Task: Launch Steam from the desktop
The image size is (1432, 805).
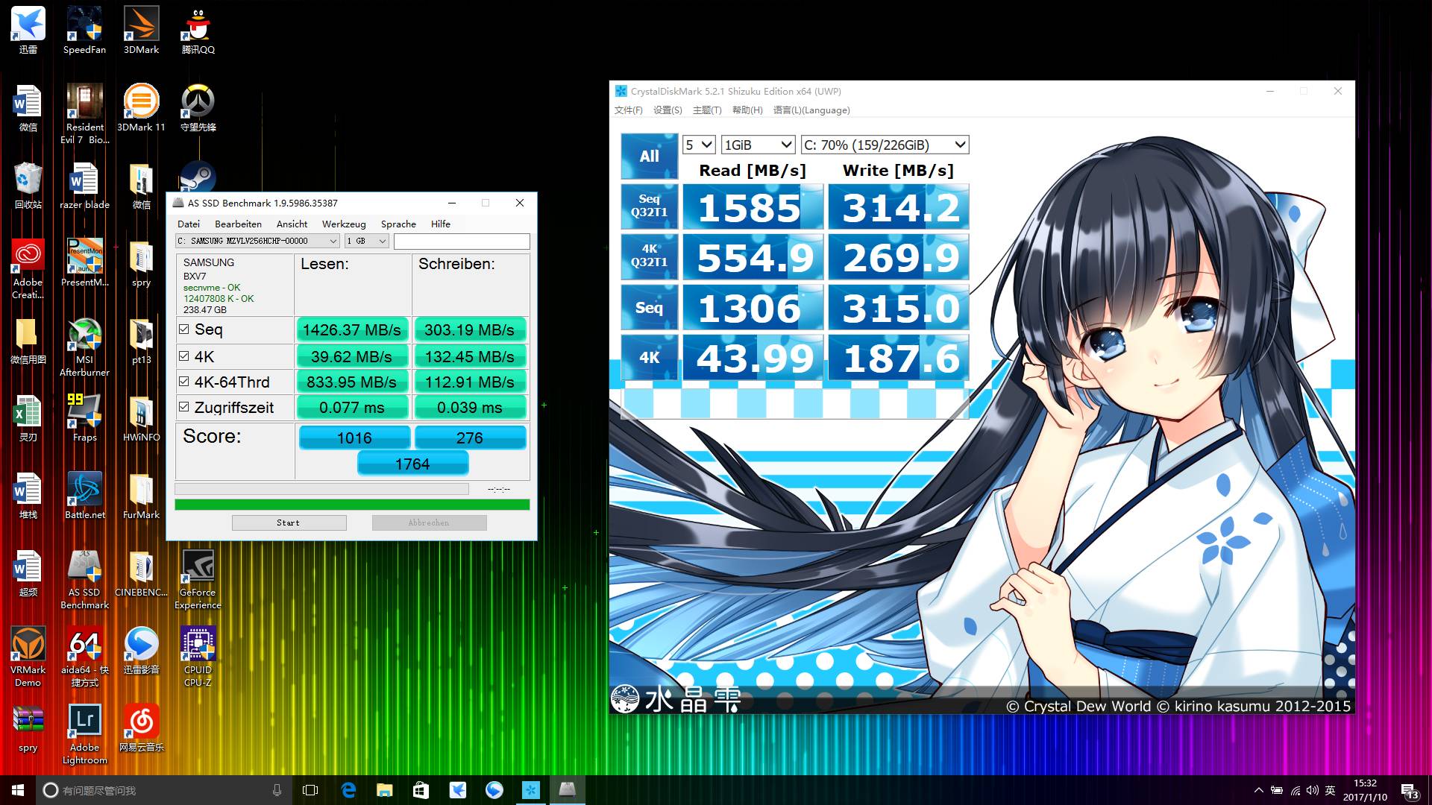Action: tap(197, 177)
